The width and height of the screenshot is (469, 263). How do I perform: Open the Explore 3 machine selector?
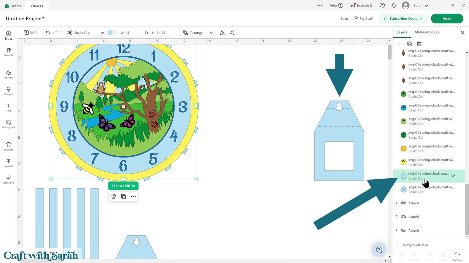tap(361, 5)
